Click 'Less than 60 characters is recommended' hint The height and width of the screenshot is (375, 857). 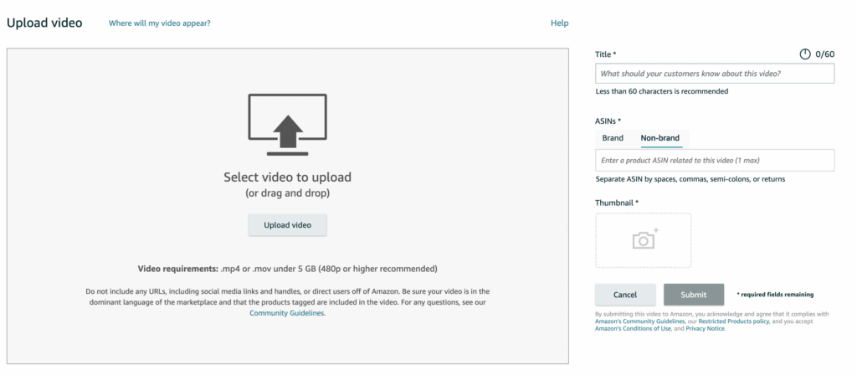[x=662, y=91]
